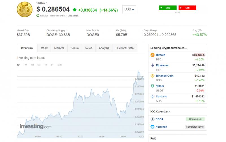Viewport: 226px width, 142px height.
Task: Click the clock icon beside real-time data
Action: (38, 16)
